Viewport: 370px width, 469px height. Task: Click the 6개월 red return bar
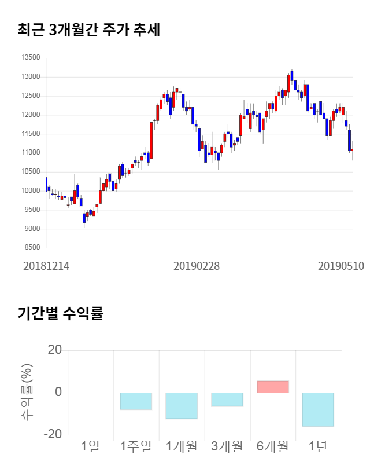click(x=273, y=387)
